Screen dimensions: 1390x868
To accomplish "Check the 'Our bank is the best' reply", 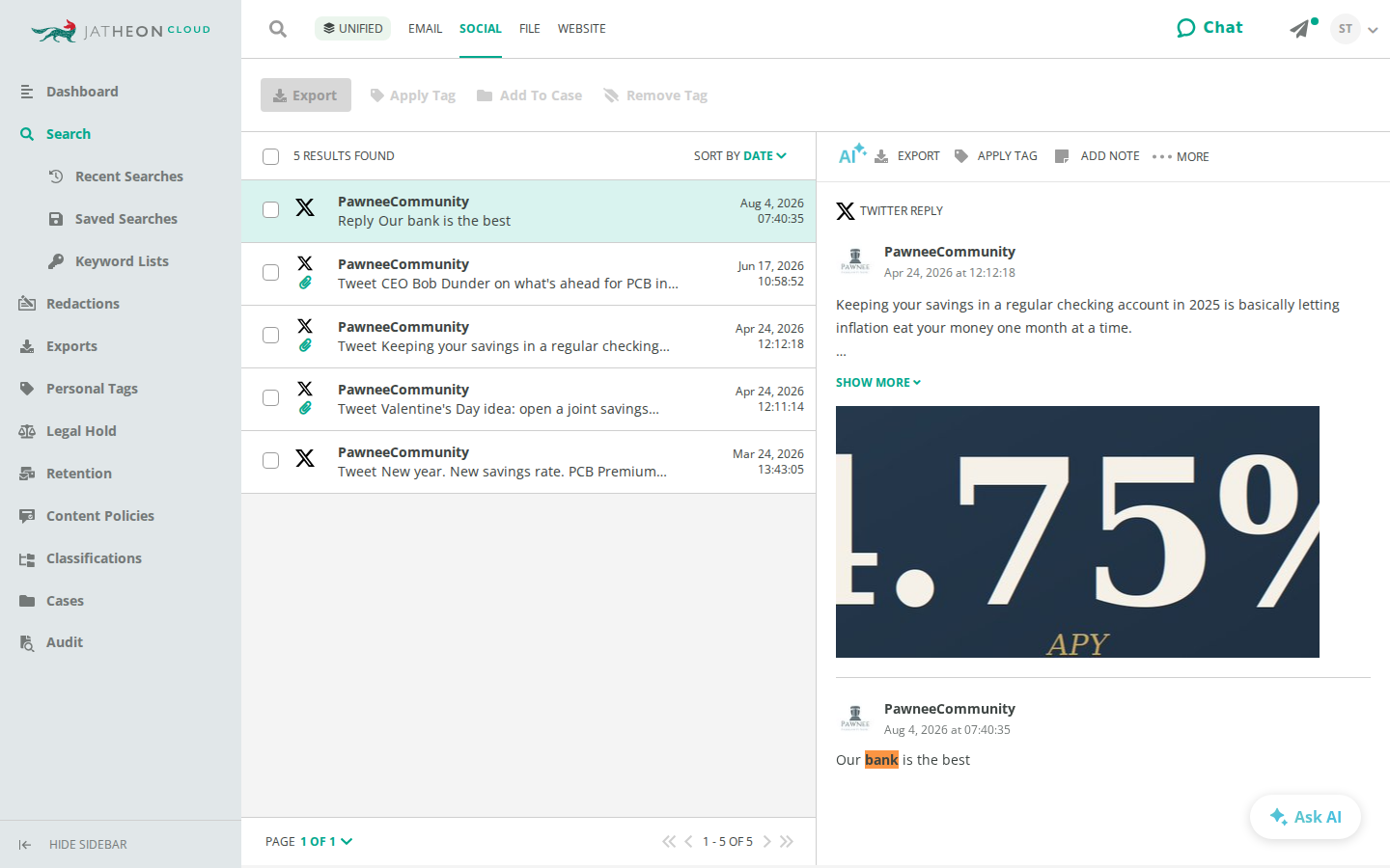I will tap(271, 210).
